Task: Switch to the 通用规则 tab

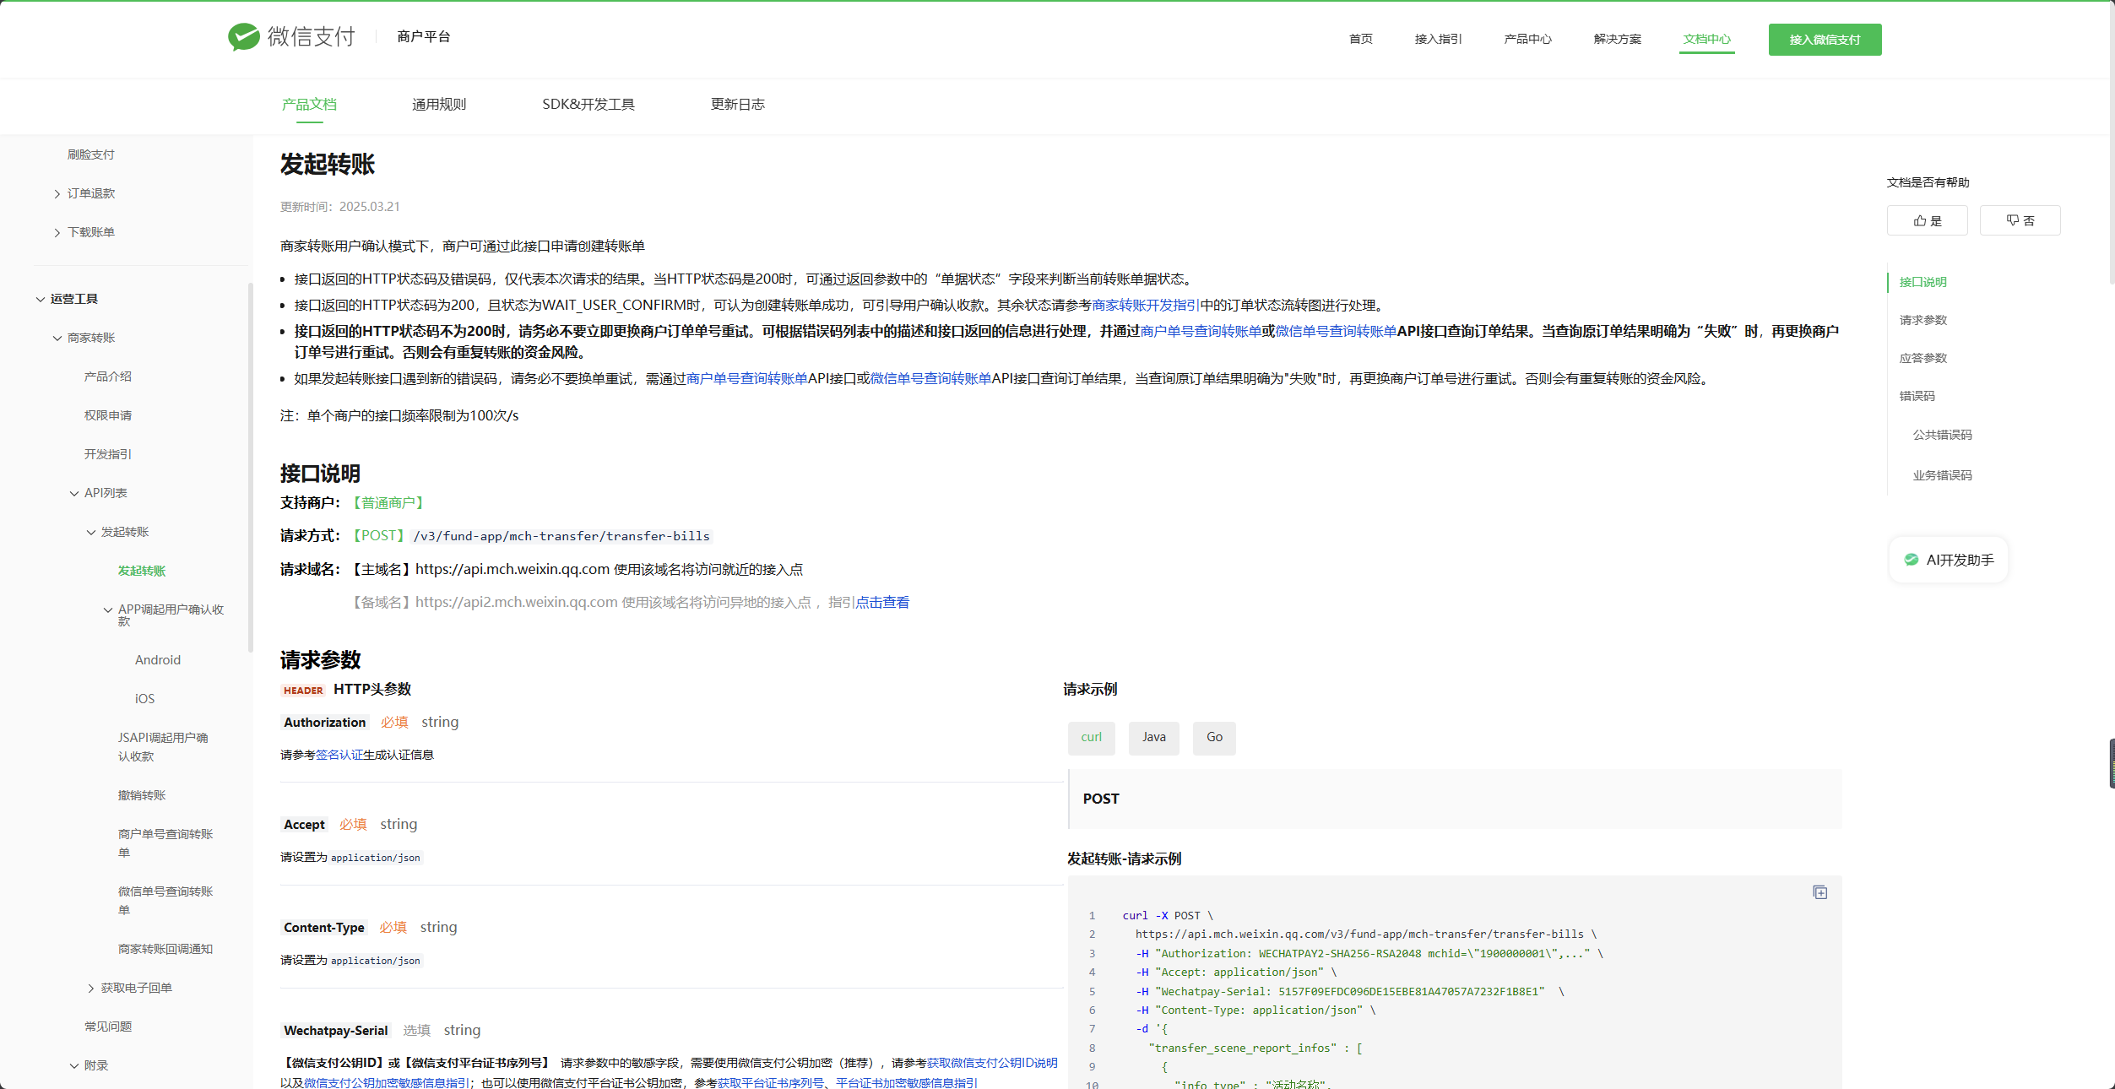Action: [439, 105]
